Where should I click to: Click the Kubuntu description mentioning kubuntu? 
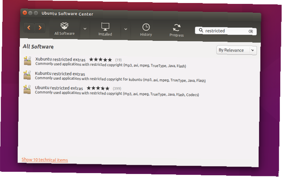click(120, 79)
